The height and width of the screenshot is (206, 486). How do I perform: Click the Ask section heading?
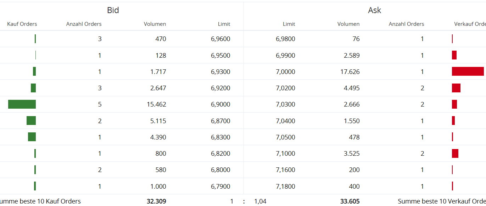click(374, 10)
